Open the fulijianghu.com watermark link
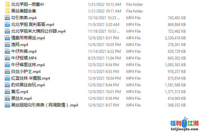This screenshot has height=134, width=202. pos(184,129)
